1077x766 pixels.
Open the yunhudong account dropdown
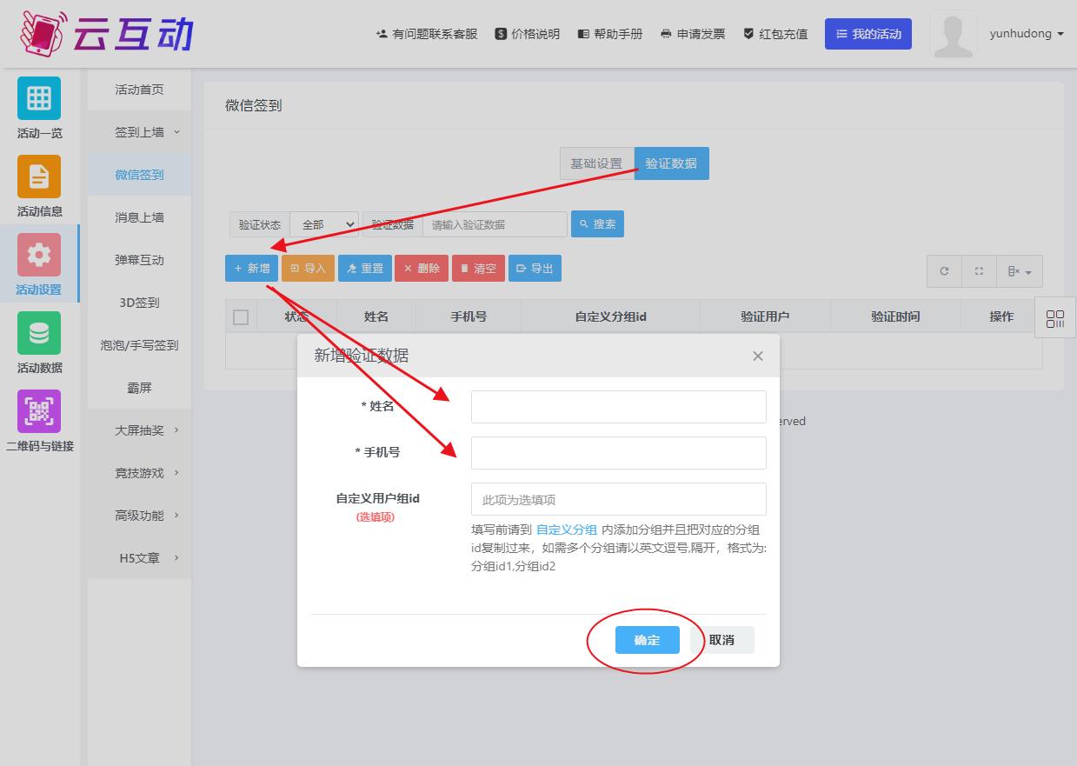pyautogui.click(x=1026, y=34)
